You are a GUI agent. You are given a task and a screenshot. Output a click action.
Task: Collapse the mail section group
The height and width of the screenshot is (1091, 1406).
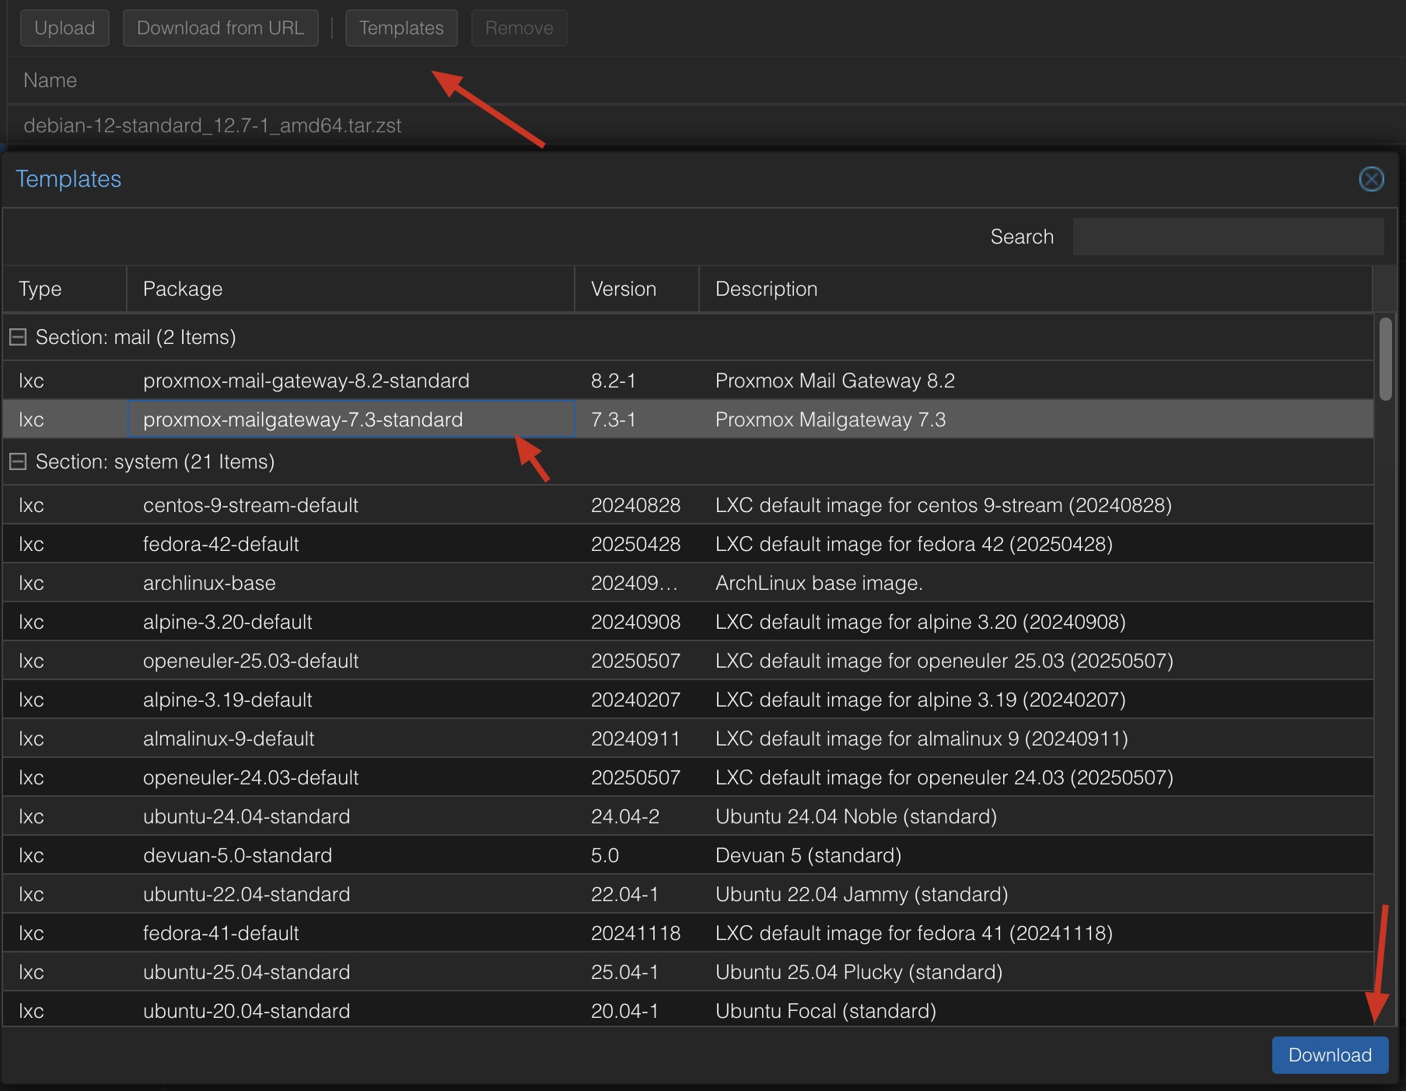coord(18,337)
